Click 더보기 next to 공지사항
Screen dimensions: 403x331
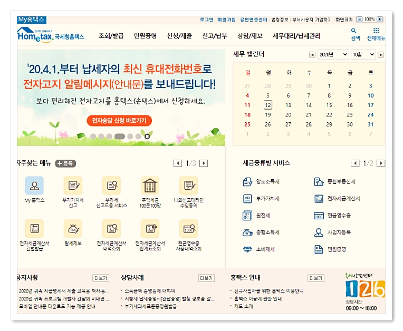101,278
